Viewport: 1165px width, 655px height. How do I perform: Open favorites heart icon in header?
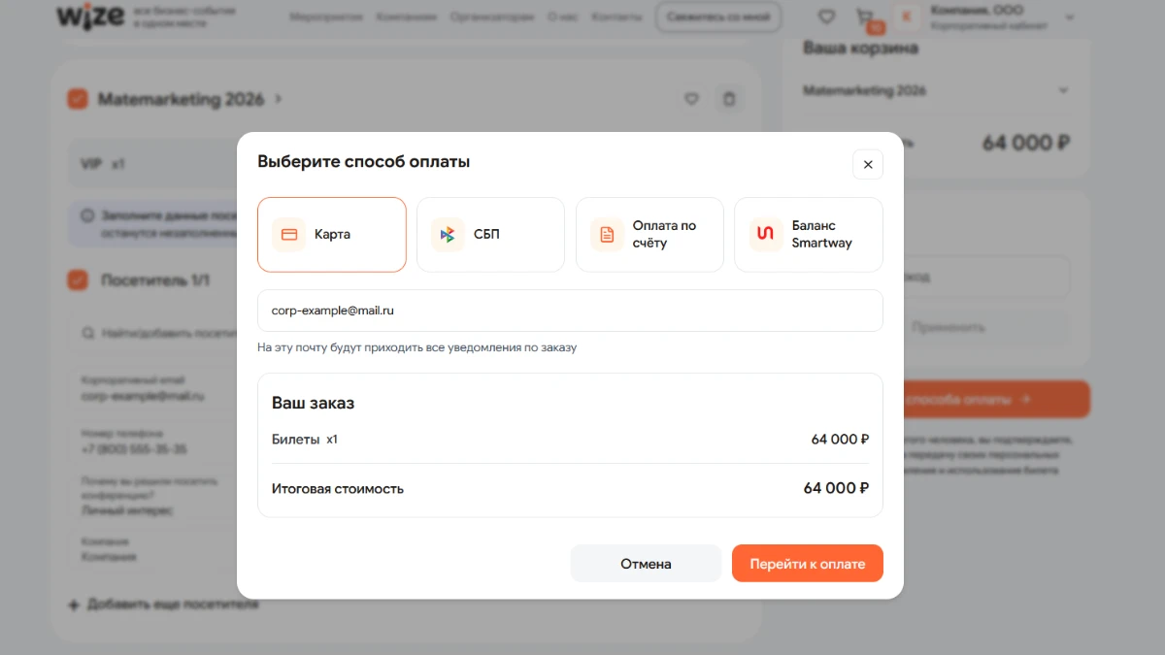pyautogui.click(x=826, y=17)
